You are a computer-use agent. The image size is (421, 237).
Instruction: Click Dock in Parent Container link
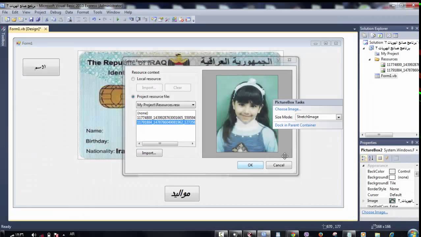click(295, 125)
